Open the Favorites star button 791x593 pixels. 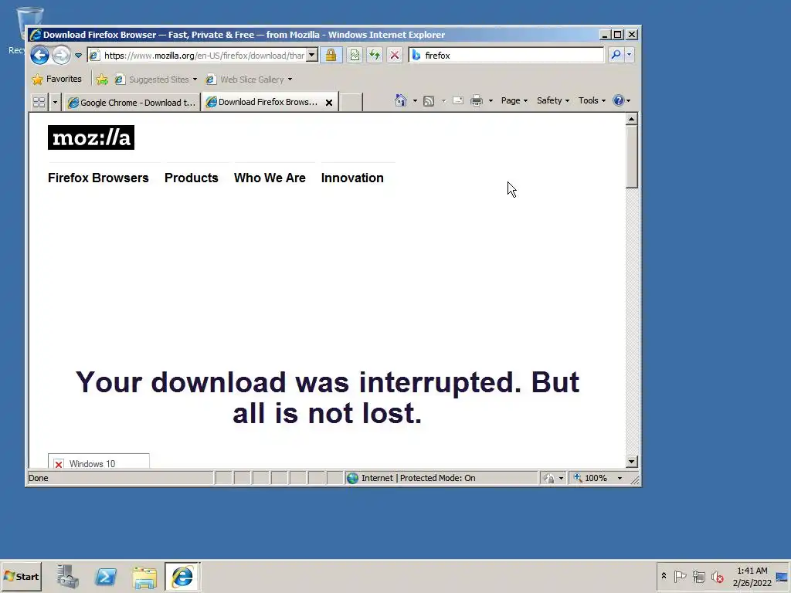coord(56,80)
